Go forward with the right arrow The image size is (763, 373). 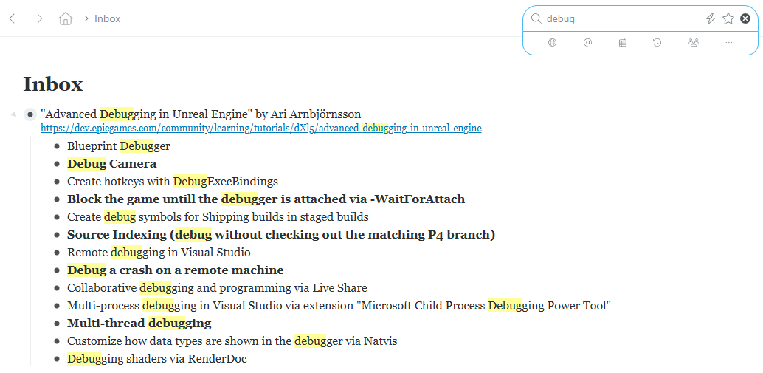[39, 18]
